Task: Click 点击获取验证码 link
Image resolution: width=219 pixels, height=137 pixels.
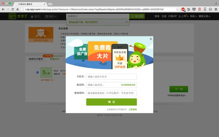Action: [128, 85]
